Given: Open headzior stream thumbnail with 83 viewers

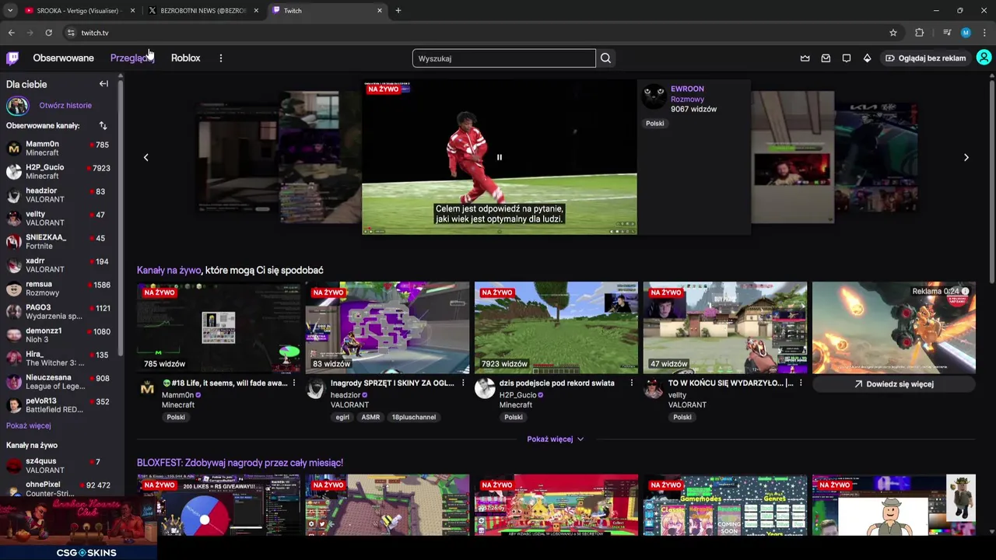Looking at the screenshot, I should click(x=388, y=327).
